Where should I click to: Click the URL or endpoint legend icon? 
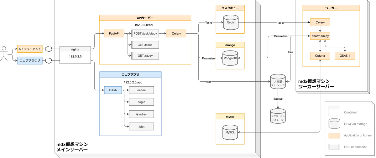[334, 146]
